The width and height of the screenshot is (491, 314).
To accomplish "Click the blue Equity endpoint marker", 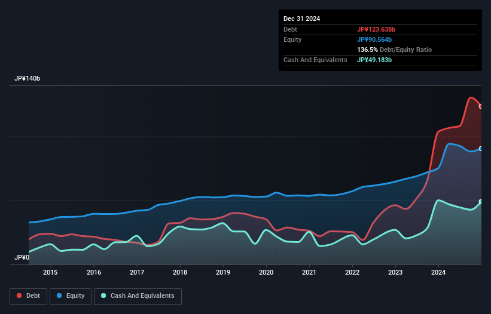I will (x=481, y=149).
